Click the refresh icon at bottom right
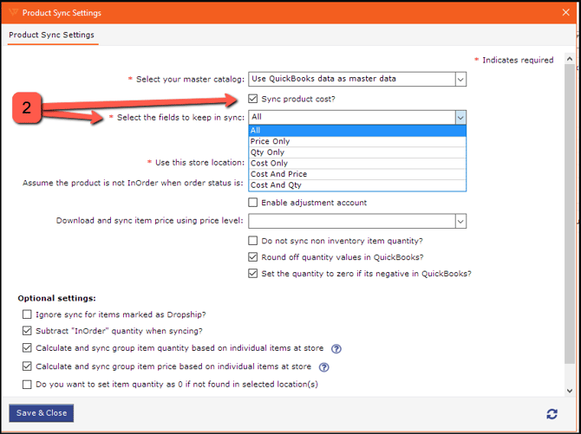The height and width of the screenshot is (434, 581). [x=552, y=413]
